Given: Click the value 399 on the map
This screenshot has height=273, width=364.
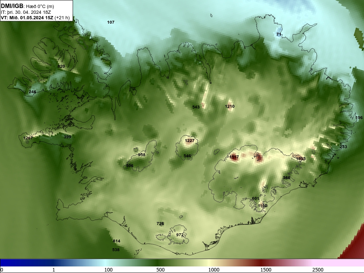Looking at the screenshot, I should (x=67, y=137).
